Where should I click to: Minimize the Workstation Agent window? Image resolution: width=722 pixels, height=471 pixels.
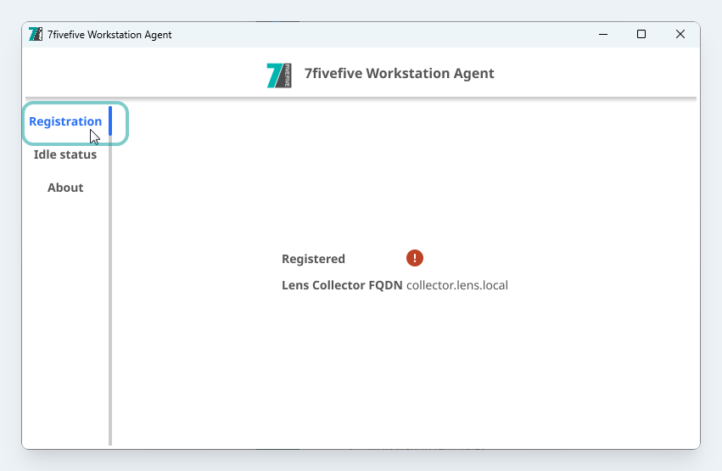click(602, 35)
